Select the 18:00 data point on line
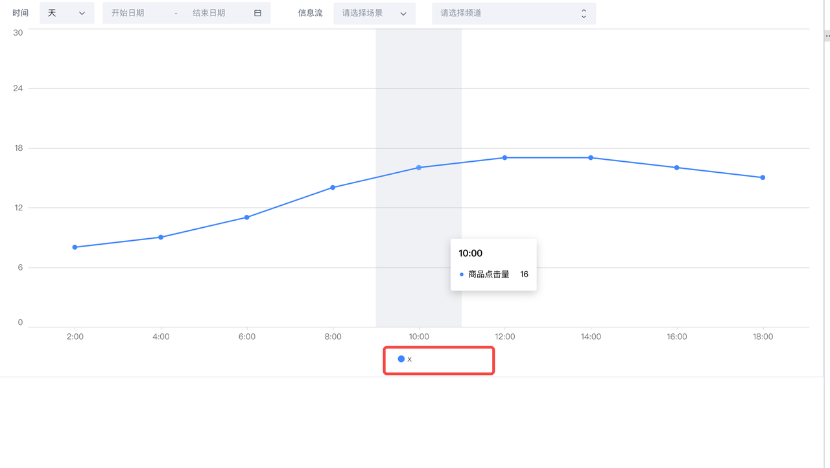The height and width of the screenshot is (468, 830). tap(763, 177)
